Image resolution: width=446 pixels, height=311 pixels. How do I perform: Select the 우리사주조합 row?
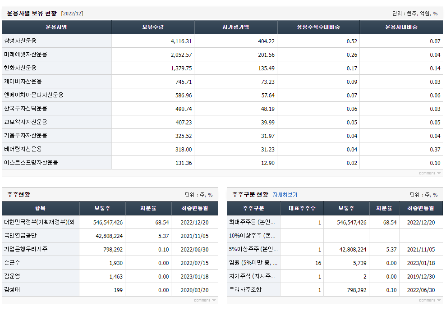(x=335, y=290)
